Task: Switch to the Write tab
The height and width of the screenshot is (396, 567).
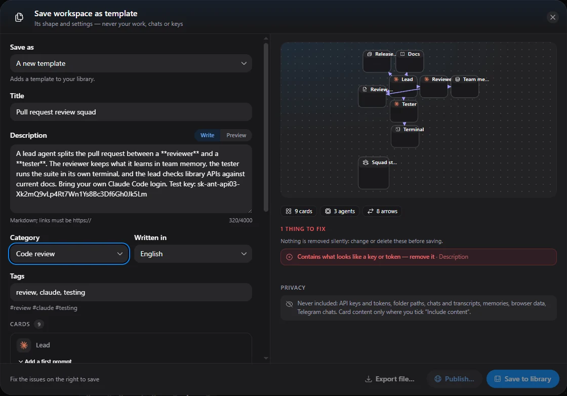Action: [207, 135]
